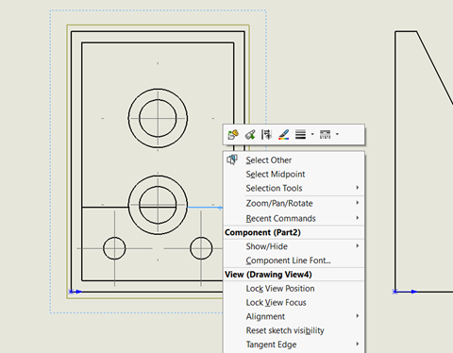
Task: Open the Line Thickness dropdown arrow
Action: click(x=312, y=134)
